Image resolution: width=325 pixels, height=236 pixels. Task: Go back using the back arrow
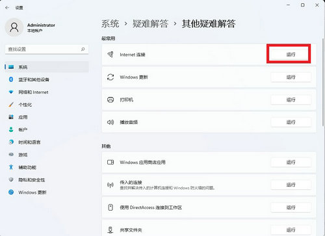(x=7, y=8)
